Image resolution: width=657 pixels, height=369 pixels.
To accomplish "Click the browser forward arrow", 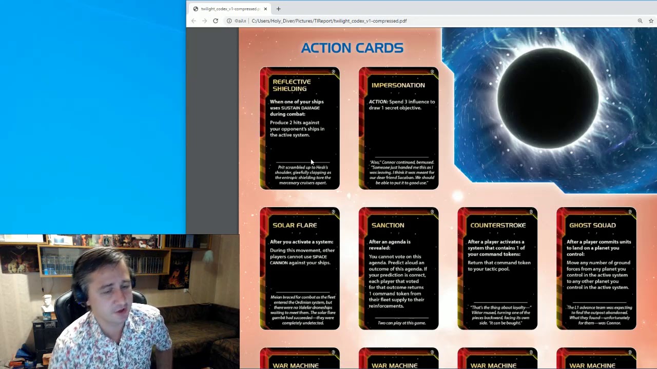I will click(x=204, y=21).
